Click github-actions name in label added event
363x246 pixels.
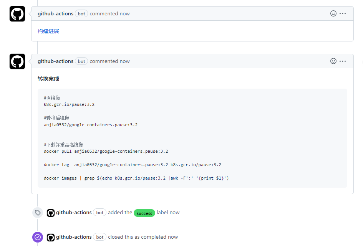[74, 212]
